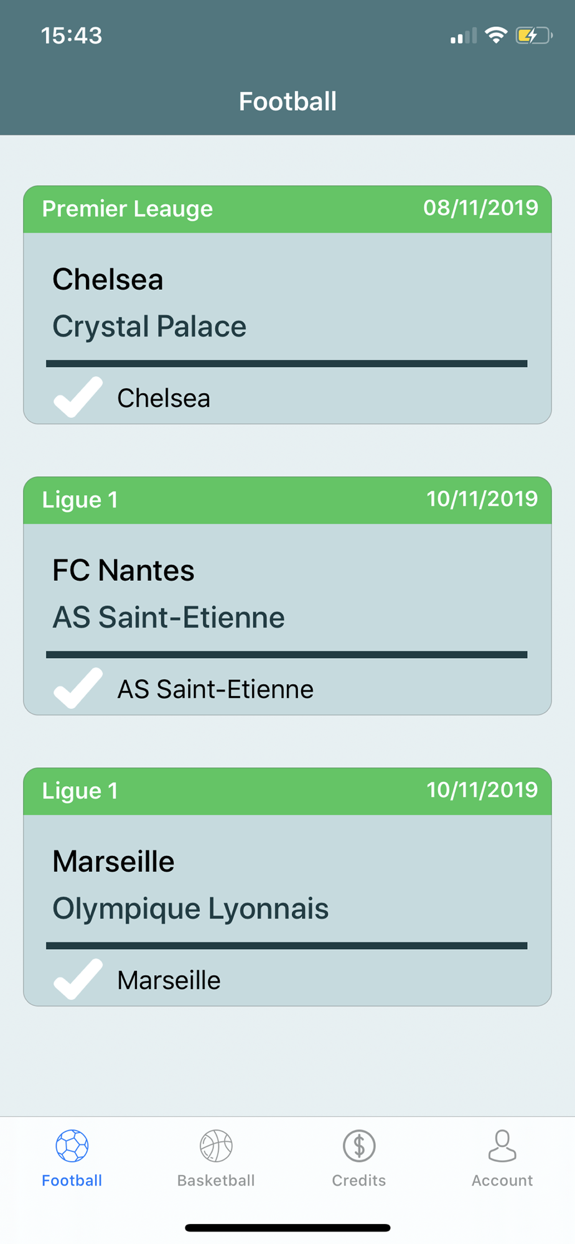575x1244 pixels.
Task: Open the Account person icon
Action: click(x=502, y=1146)
